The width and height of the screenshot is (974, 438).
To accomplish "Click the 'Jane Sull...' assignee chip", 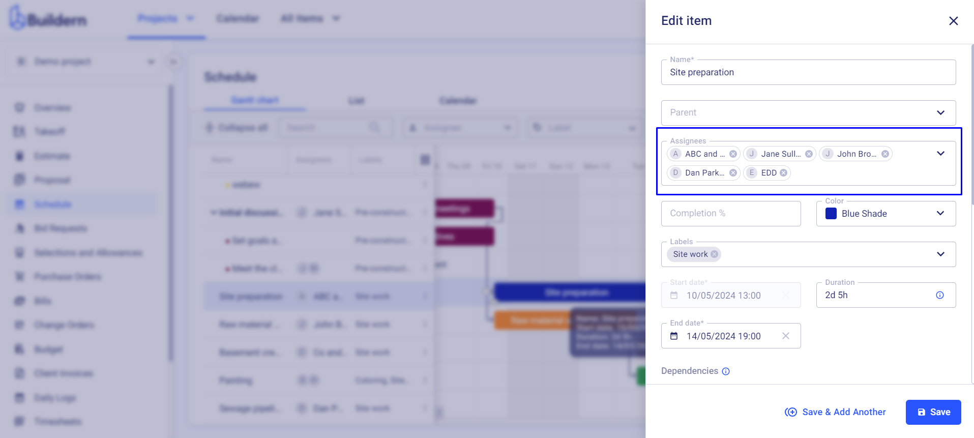I will [x=780, y=154].
